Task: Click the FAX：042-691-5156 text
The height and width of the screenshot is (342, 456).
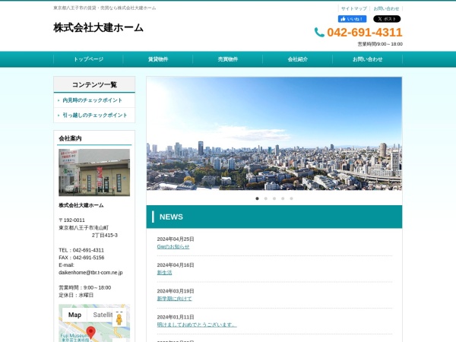Action: 81,258
